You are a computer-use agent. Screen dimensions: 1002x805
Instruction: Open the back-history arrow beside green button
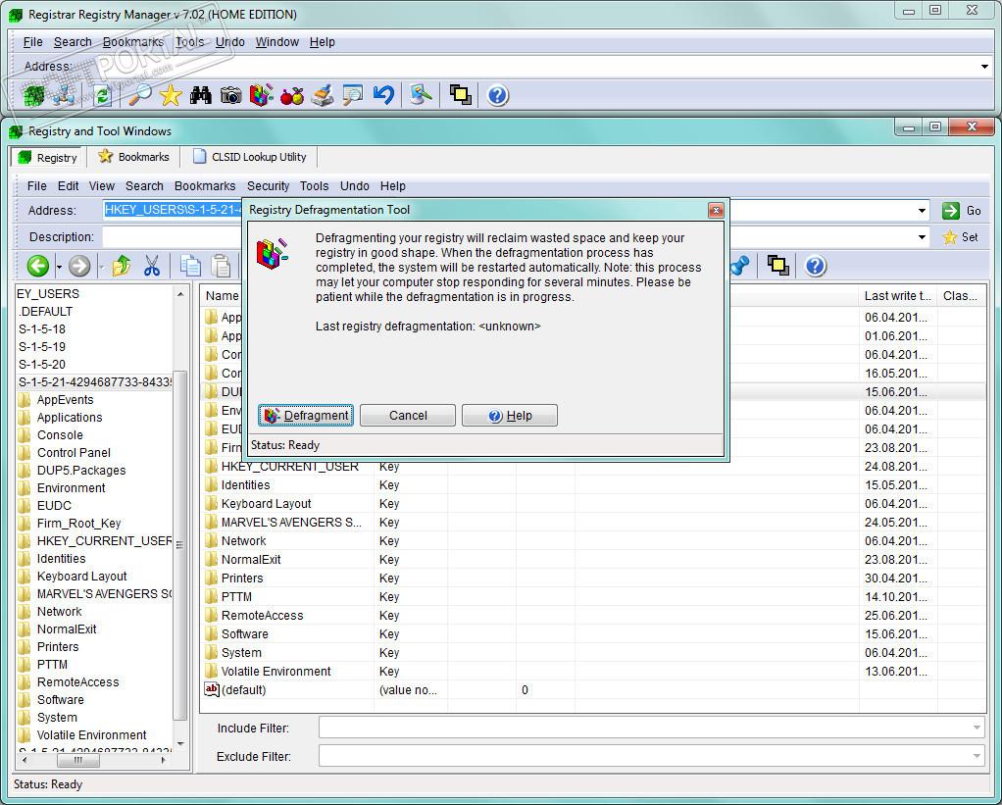(59, 267)
